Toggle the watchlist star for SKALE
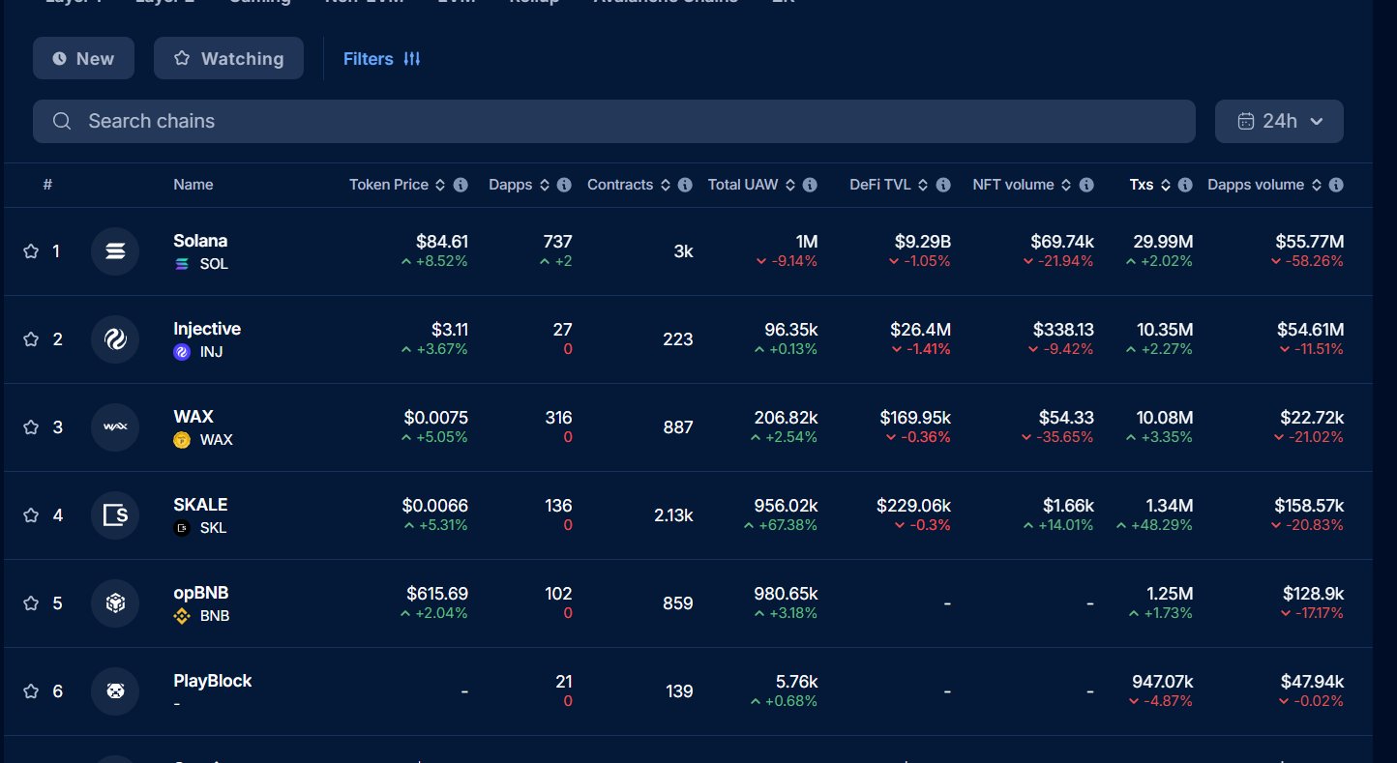 pos(31,515)
